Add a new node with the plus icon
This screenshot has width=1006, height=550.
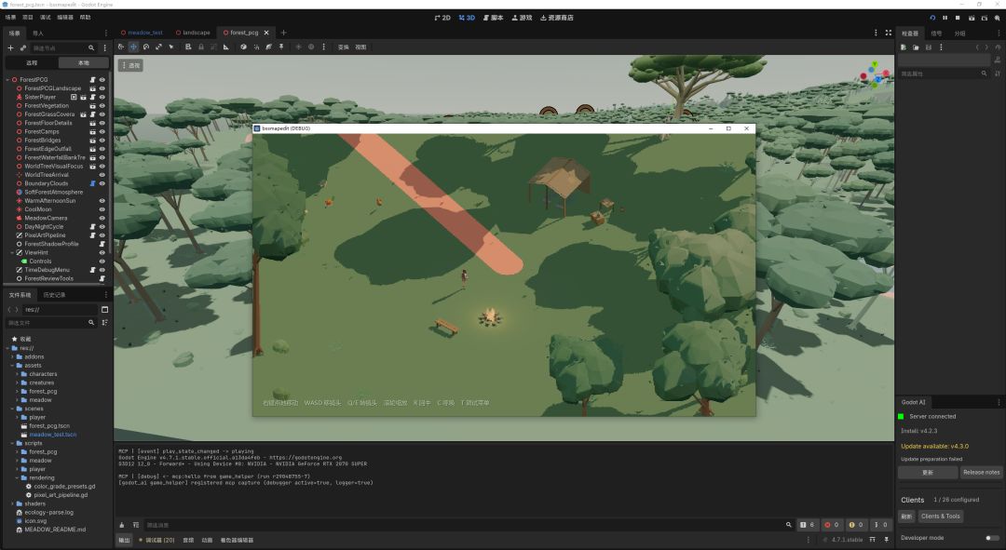10,48
